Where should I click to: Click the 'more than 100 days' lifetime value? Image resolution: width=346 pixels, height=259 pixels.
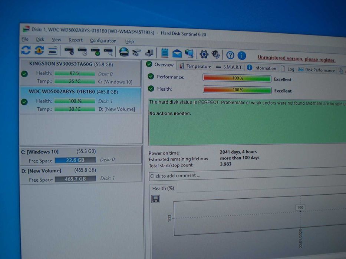tap(240, 158)
